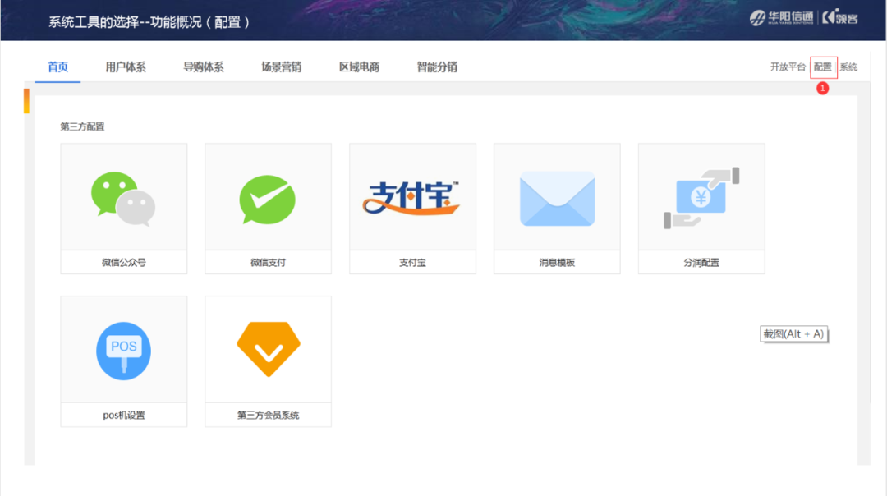
Task: Click the 开放平台 link
Action: (788, 67)
